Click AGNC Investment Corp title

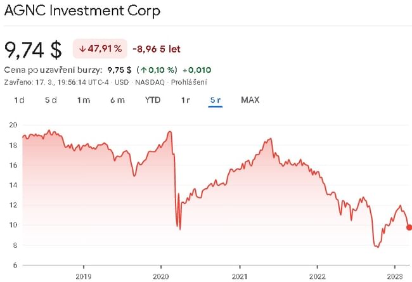(82, 11)
